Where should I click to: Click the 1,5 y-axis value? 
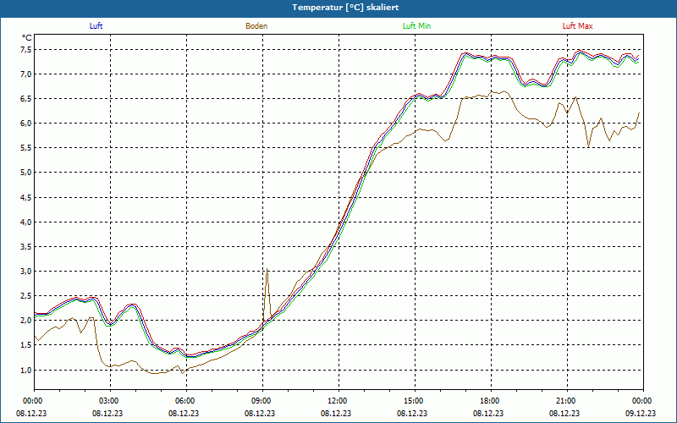[x=26, y=345]
